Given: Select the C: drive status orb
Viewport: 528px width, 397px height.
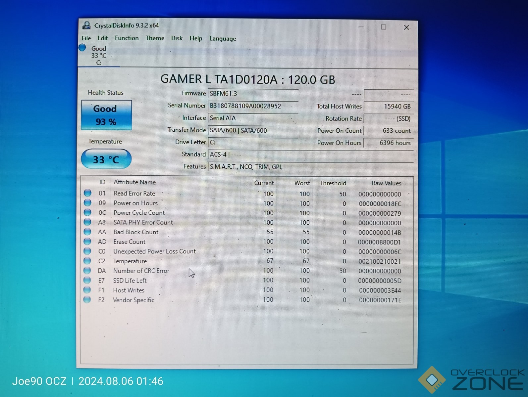Looking at the screenshot, I should [x=82, y=48].
